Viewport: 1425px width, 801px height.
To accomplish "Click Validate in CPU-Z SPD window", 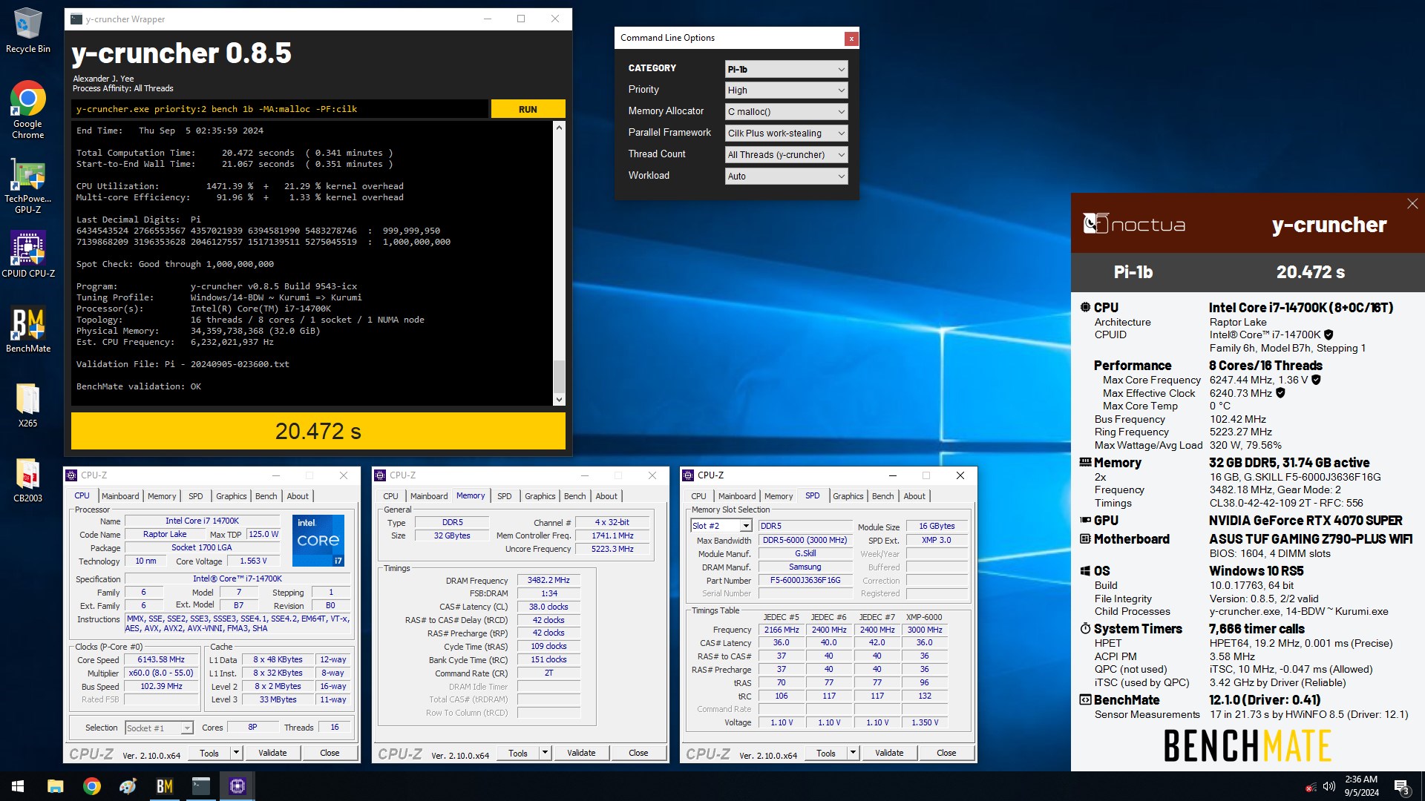I will (889, 753).
